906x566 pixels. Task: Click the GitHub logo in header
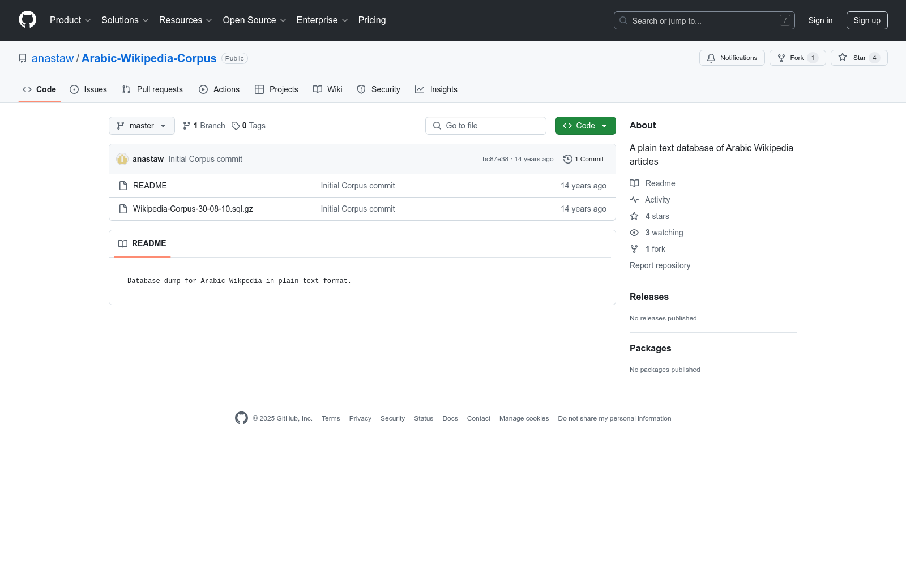(x=27, y=20)
